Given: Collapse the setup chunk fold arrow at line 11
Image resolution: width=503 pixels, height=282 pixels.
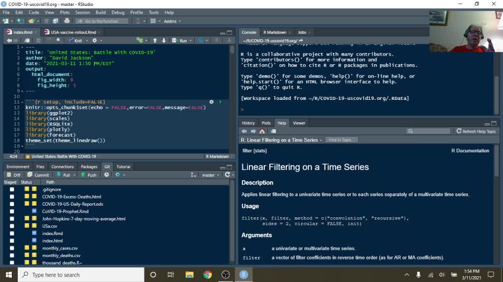Looking at the screenshot, I should click(22, 102).
